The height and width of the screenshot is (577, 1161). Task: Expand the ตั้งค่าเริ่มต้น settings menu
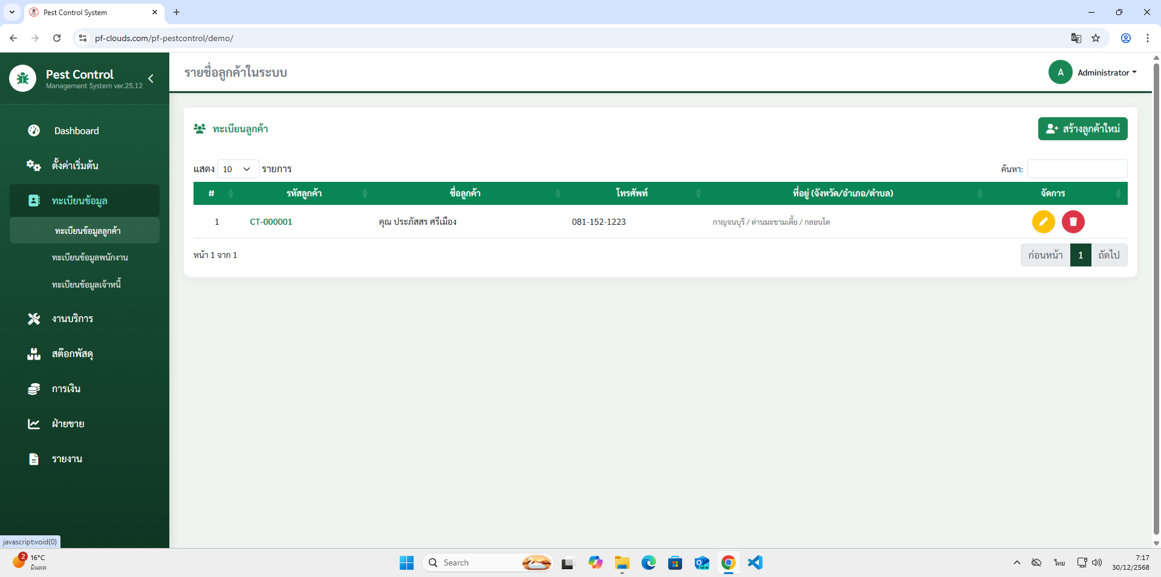click(x=75, y=166)
